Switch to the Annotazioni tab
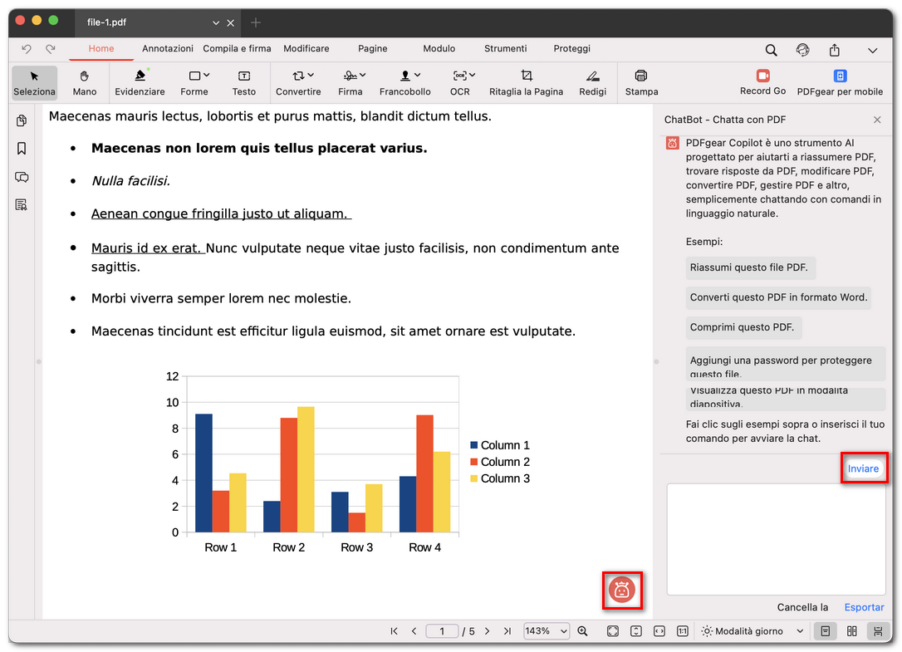Viewport: 902px width, 652px height. coord(168,49)
